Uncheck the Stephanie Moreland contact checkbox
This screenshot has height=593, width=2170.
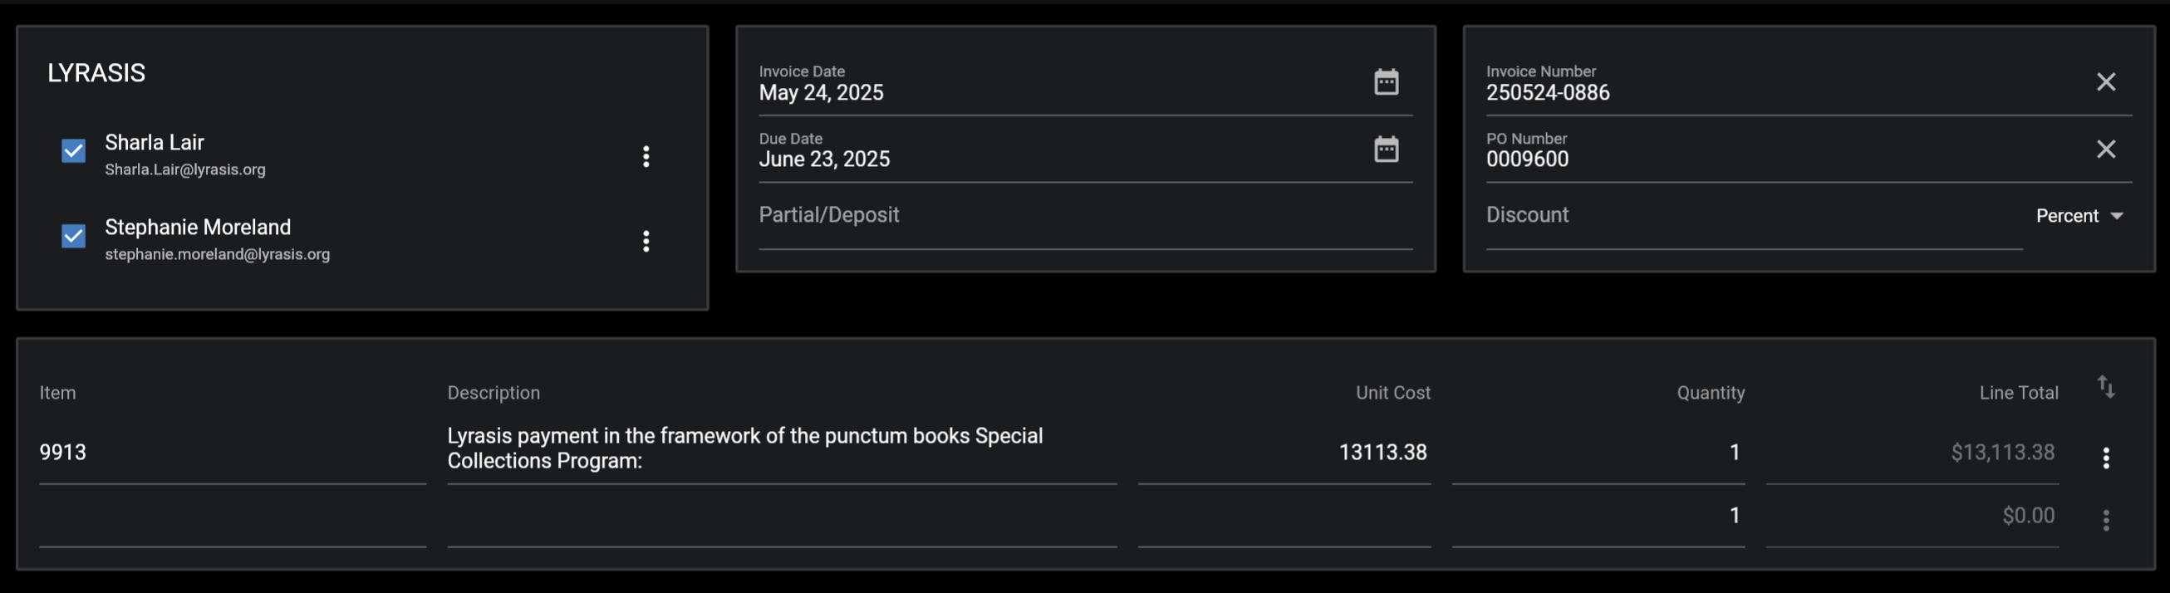tap(73, 236)
